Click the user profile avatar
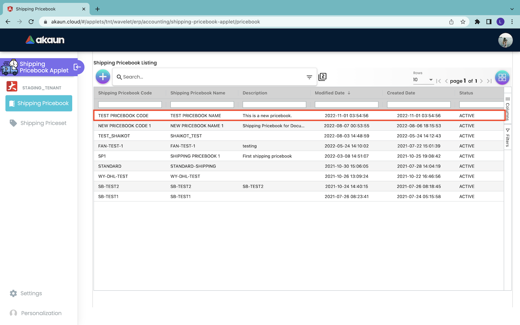 [x=505, y=40]
